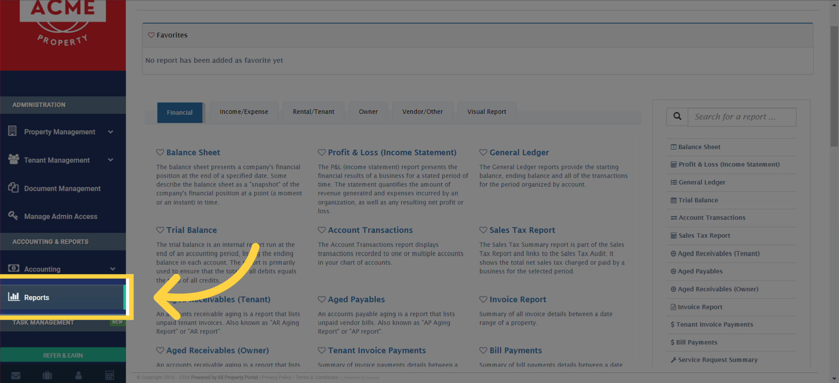Favorite the Balance Sheet report heart

[160, 152]
